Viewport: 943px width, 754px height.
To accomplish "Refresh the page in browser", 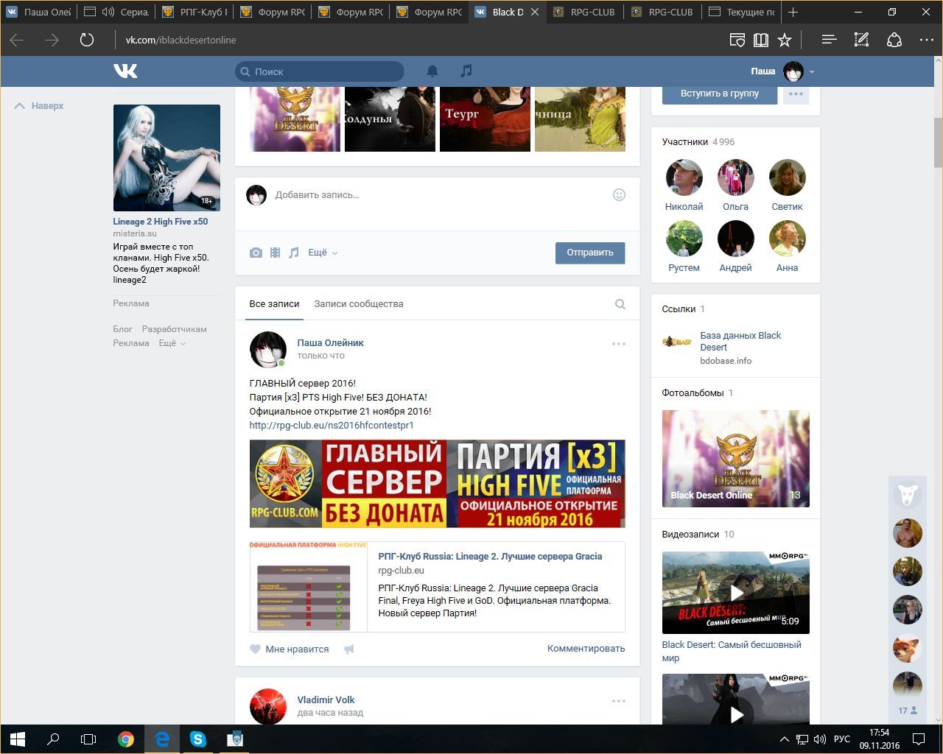I will tap(87, 40).
